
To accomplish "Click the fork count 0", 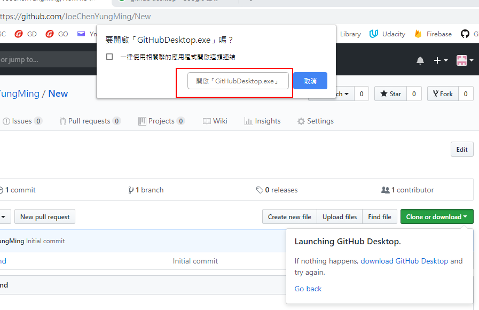I will [x=466, y=94].
